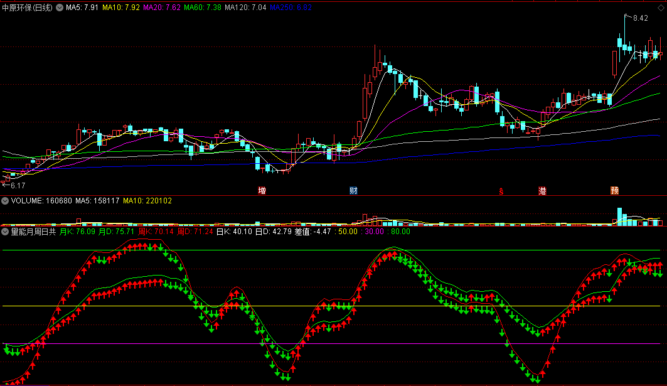Select the 量能月周日共 indicator name

[x=34, y=232]
